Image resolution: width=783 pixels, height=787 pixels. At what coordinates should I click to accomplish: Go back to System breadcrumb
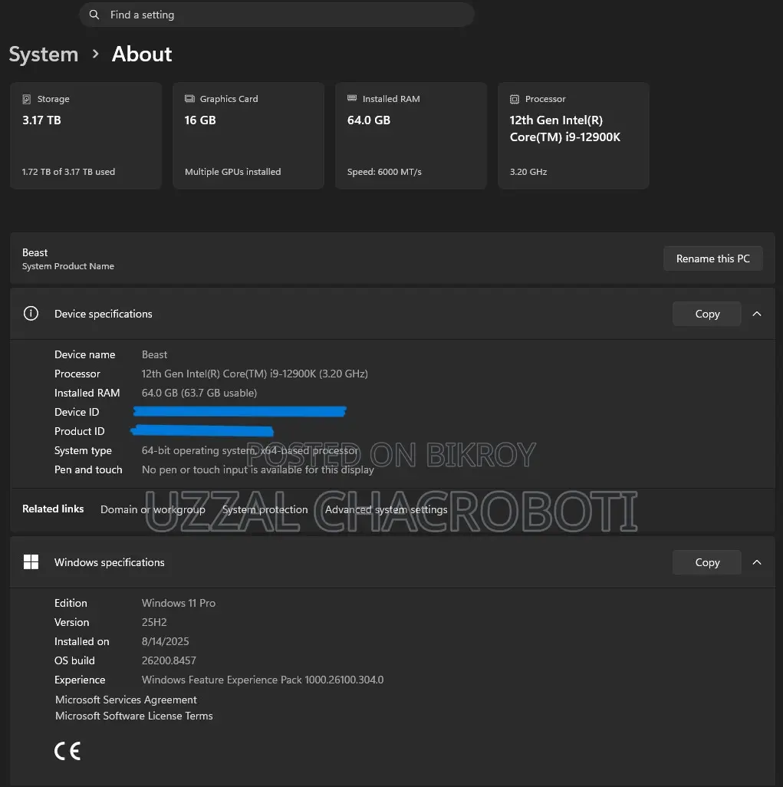44,54
